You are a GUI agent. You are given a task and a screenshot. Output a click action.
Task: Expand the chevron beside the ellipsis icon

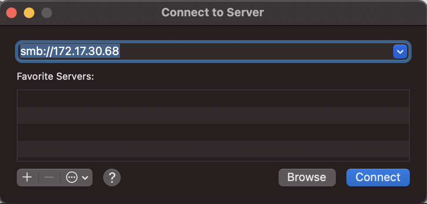[x=85, y=178]
